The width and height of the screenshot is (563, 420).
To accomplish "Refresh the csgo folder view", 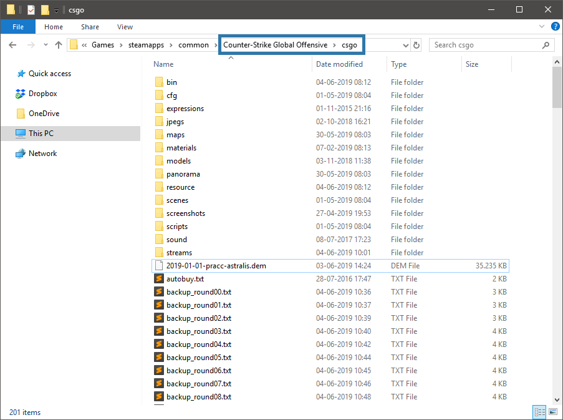I will tap(416, 46).
